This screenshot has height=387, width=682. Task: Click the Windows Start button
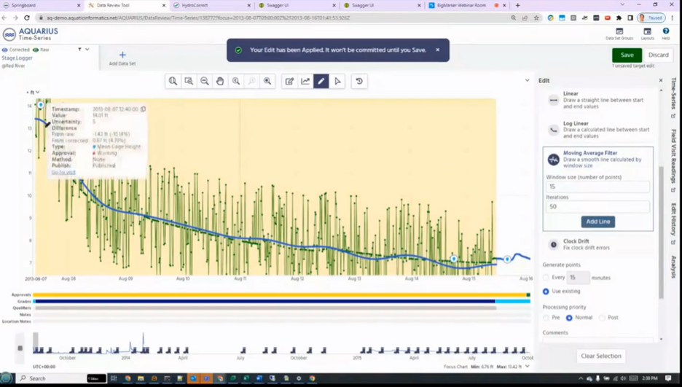coord(7,378)
